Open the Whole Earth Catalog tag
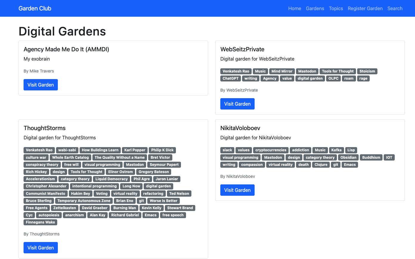This screenshot has height=259, width=415. (70, 157)
